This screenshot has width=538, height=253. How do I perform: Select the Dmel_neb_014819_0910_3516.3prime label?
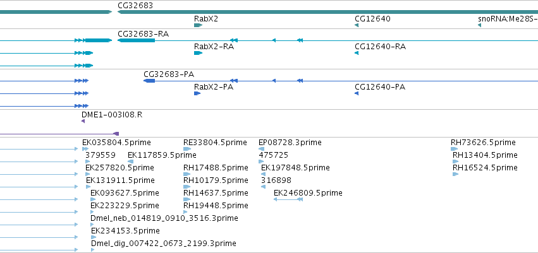(x=164, y=218)
